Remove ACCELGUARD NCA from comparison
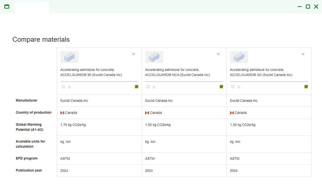The height and width of the screenshot is (186, 322). 218,54
